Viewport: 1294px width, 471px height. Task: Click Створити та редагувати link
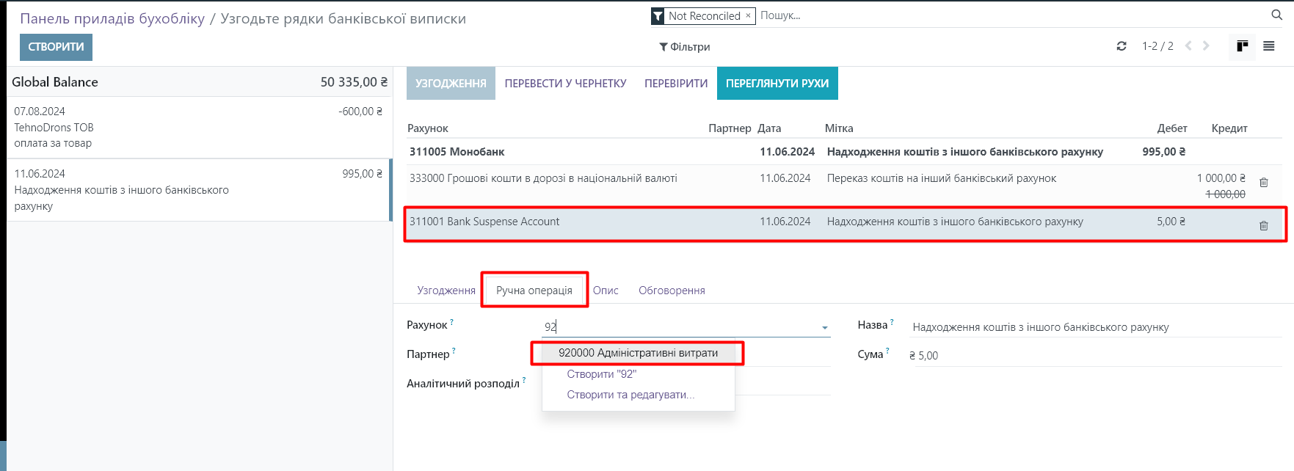(x=630, y=395)
